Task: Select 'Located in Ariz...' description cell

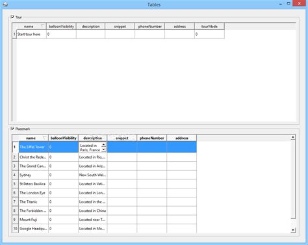Action: coord(93,166)
